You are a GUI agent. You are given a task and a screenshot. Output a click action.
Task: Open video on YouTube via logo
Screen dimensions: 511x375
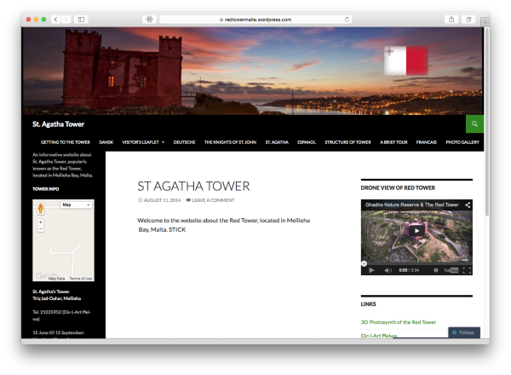click(453, 270)
